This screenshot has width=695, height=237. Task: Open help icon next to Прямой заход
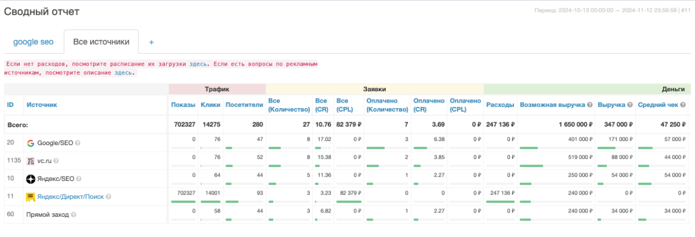point(74,215)
